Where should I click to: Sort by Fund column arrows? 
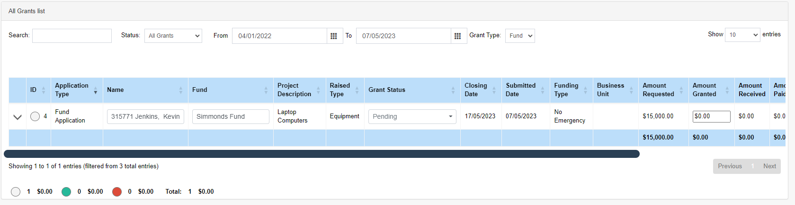tap(266, 90)
